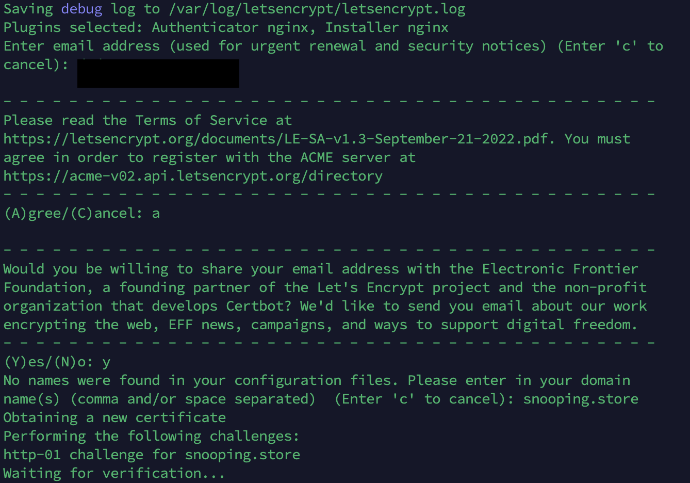This screenshot has height=483, width=690.
Task: Click the Please read the Terms line
Action: click(x=147, y=120)
